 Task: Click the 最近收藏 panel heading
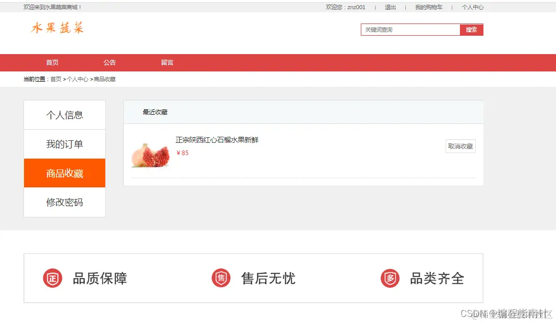click(155, 112)
